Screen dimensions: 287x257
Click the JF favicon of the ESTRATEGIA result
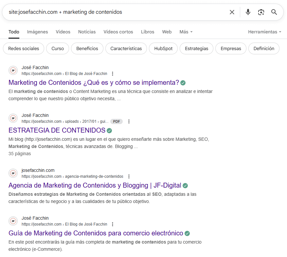[x=13, y=118]
